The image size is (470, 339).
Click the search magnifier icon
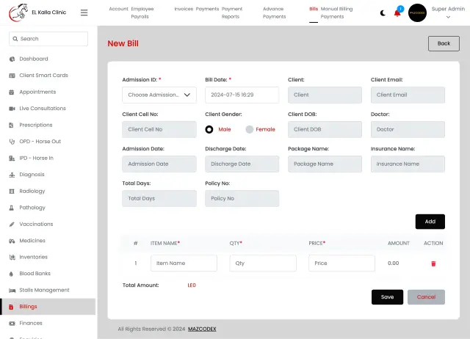[x=15, y=39]
